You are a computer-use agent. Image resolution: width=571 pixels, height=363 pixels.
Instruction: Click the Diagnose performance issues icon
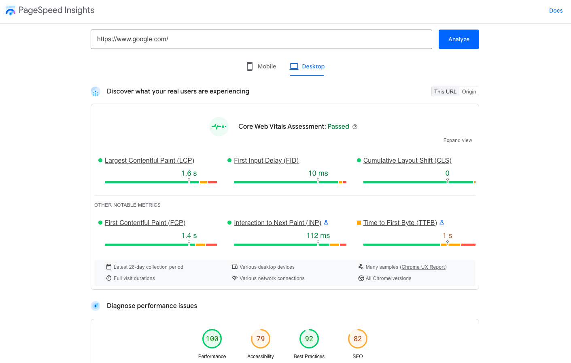point(96,306)
